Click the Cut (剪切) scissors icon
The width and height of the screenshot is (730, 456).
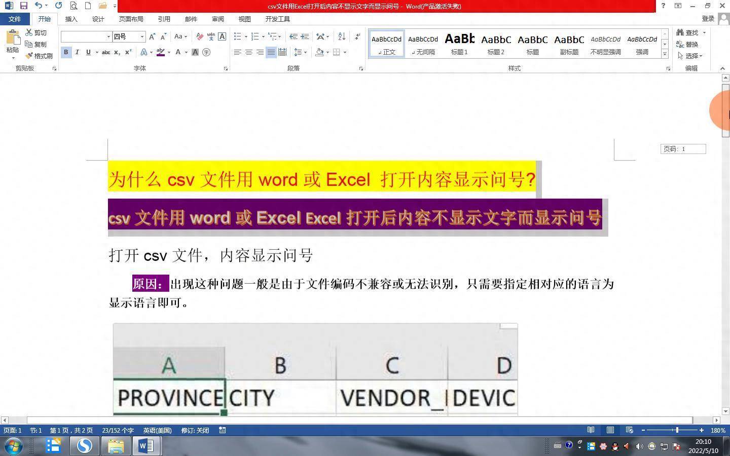(29, 32)
